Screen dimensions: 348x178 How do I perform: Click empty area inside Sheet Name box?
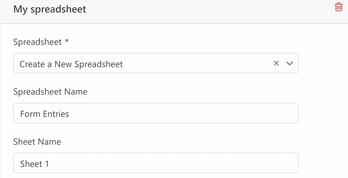(x=173, y=163)
